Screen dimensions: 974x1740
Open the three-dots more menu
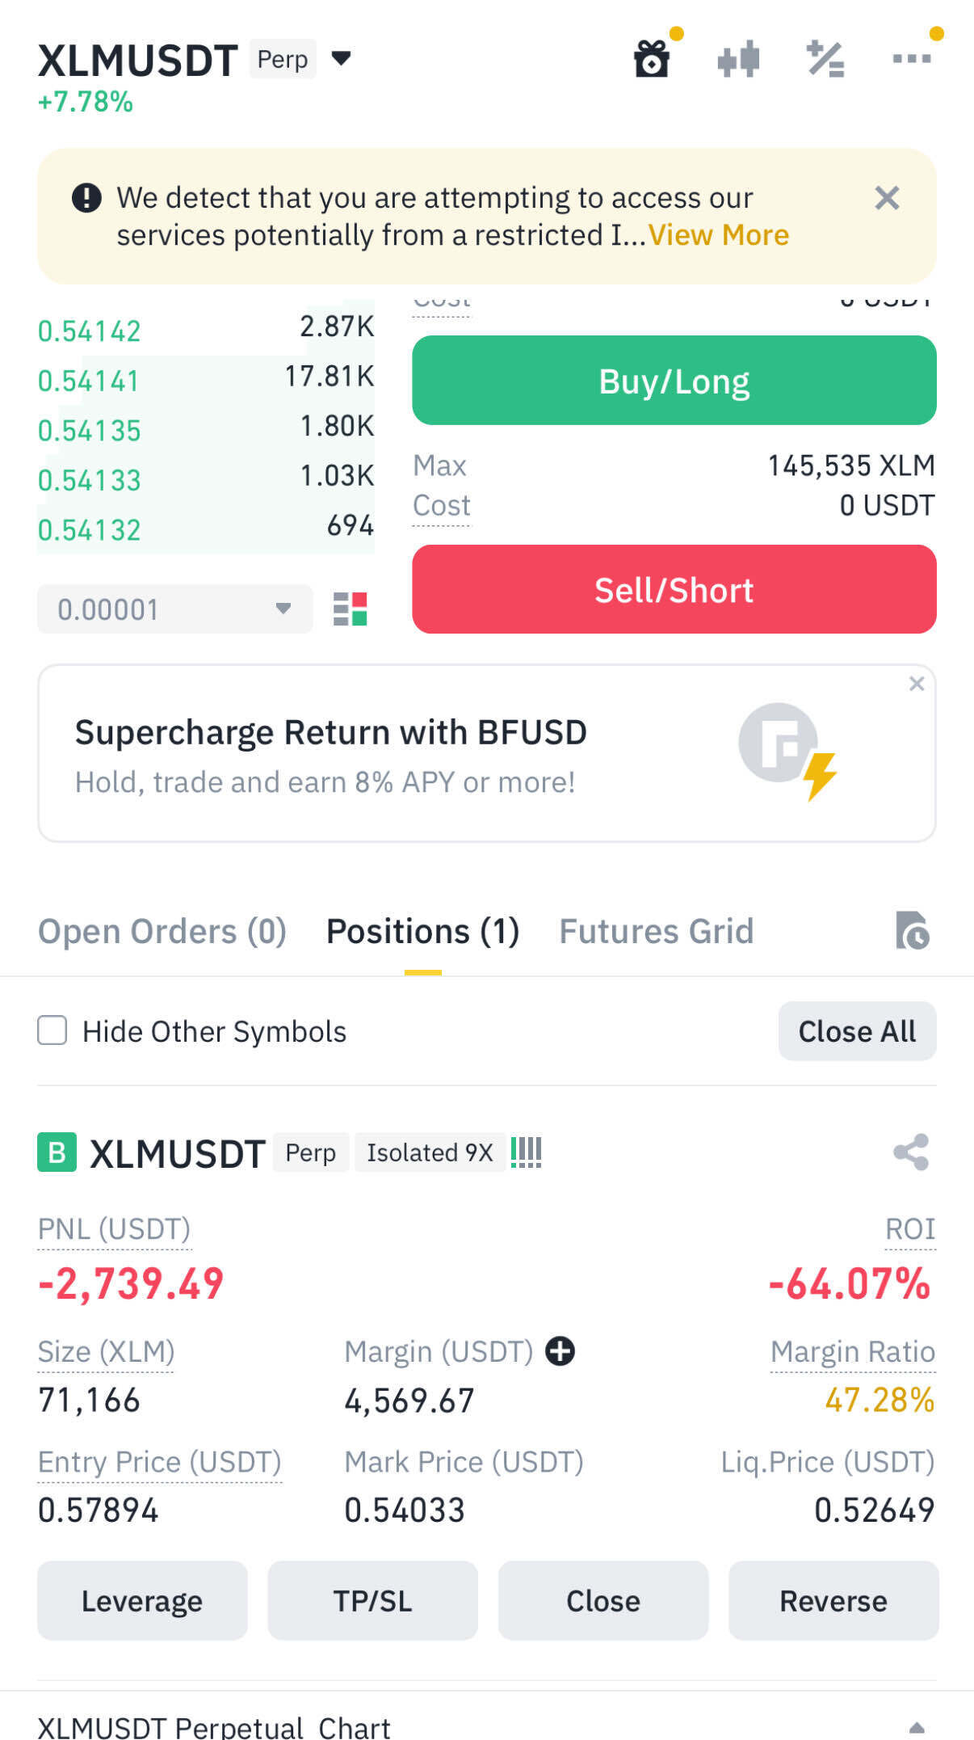(x=912, y=58)
